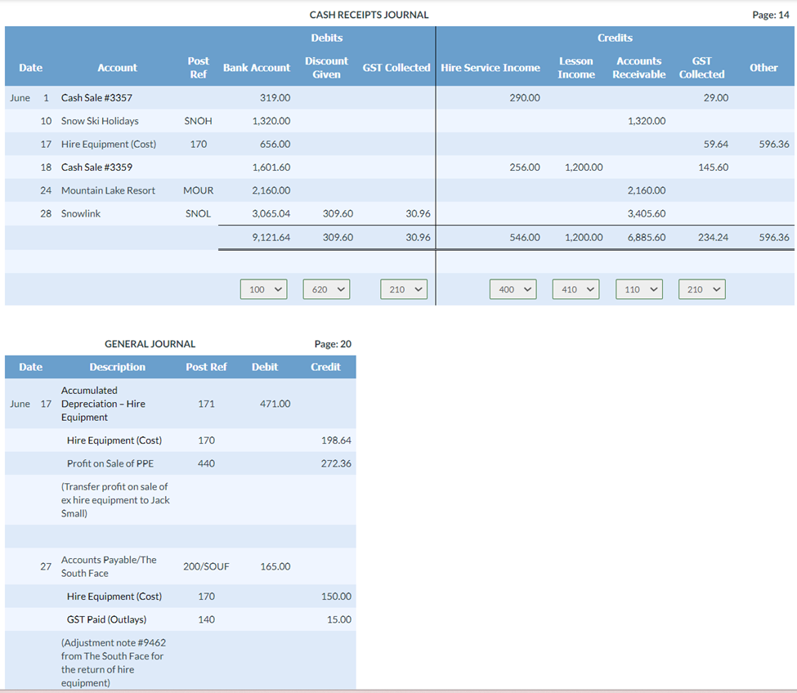The height and width of the screenshot is (693, 797).
Task: Click post ref SNOL for Snowlink
Action: pyautogui.click(x=198, y=213)
